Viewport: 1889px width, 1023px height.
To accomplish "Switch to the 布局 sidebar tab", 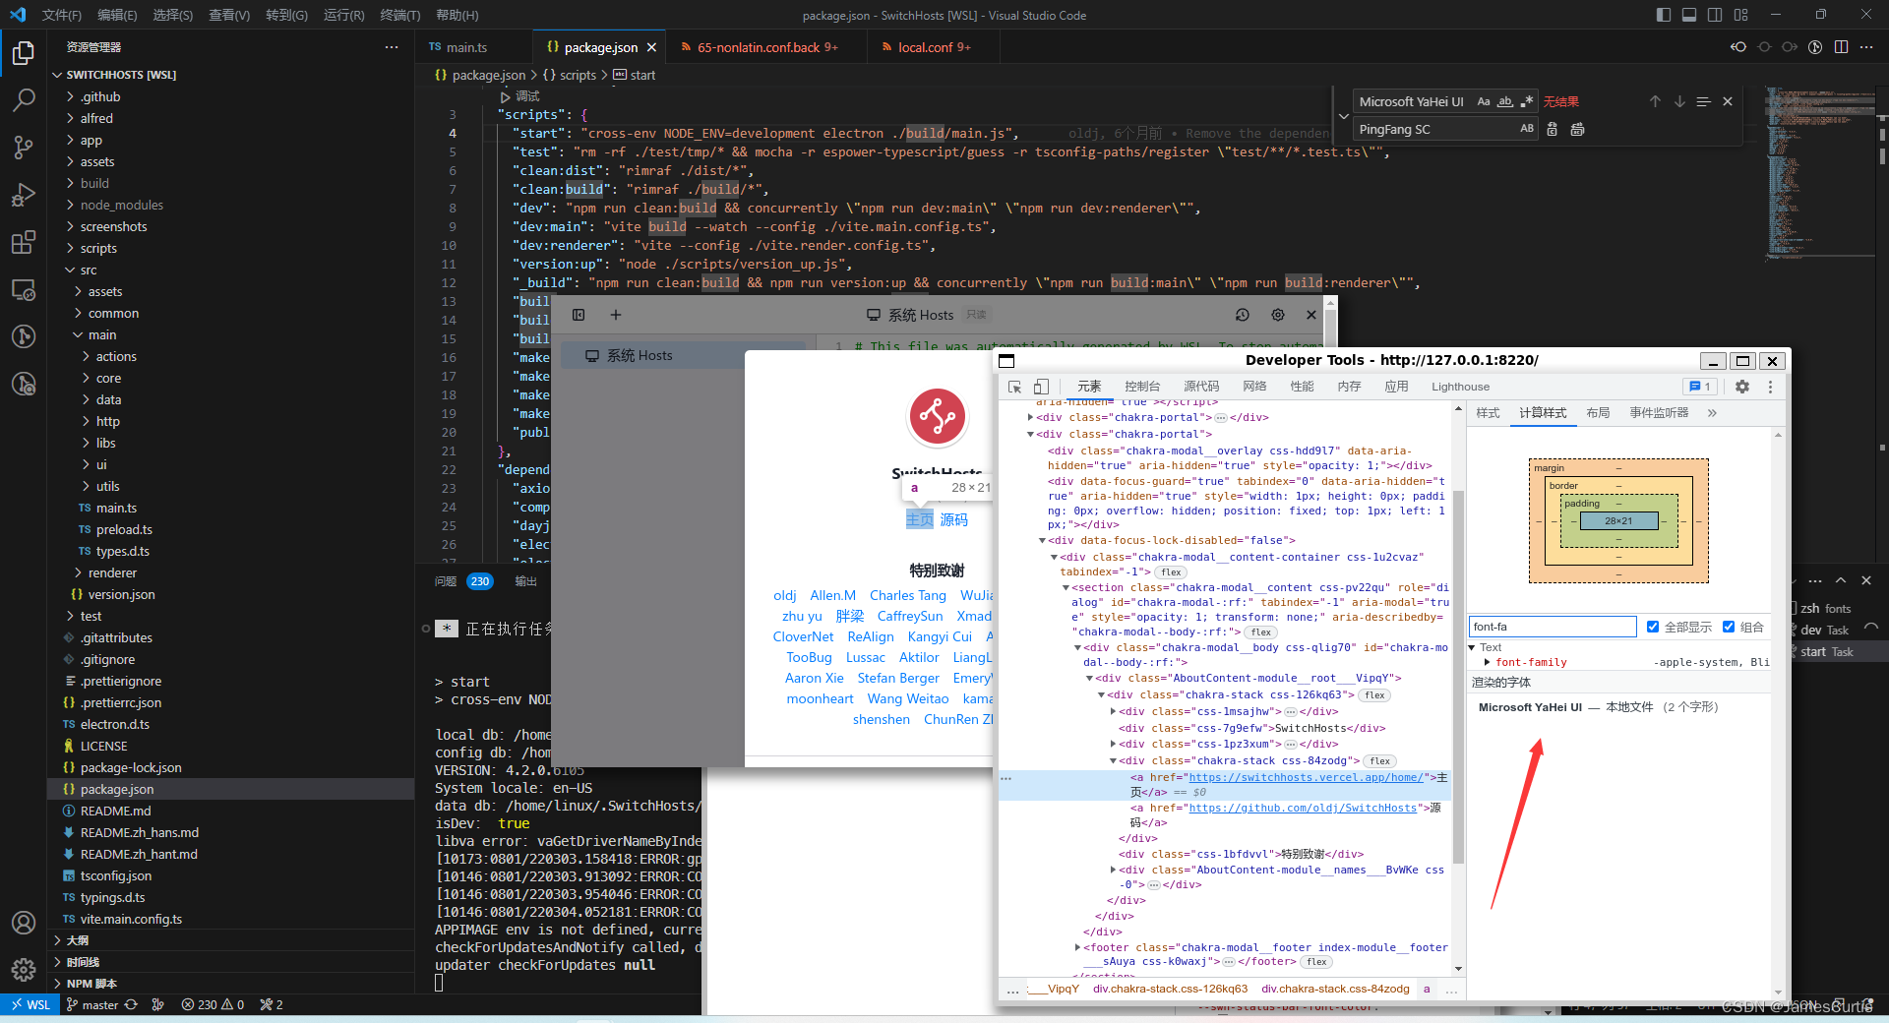I will (x=1598, y=413).
